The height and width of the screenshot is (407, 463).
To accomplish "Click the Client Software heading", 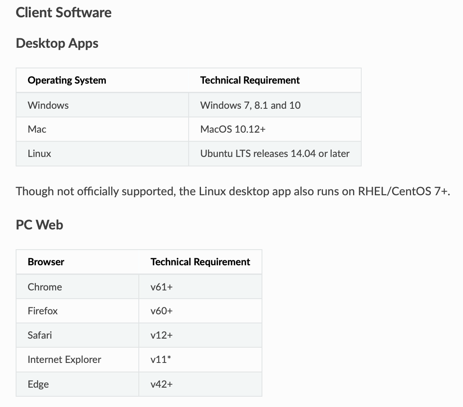I will tap(63, 13).
